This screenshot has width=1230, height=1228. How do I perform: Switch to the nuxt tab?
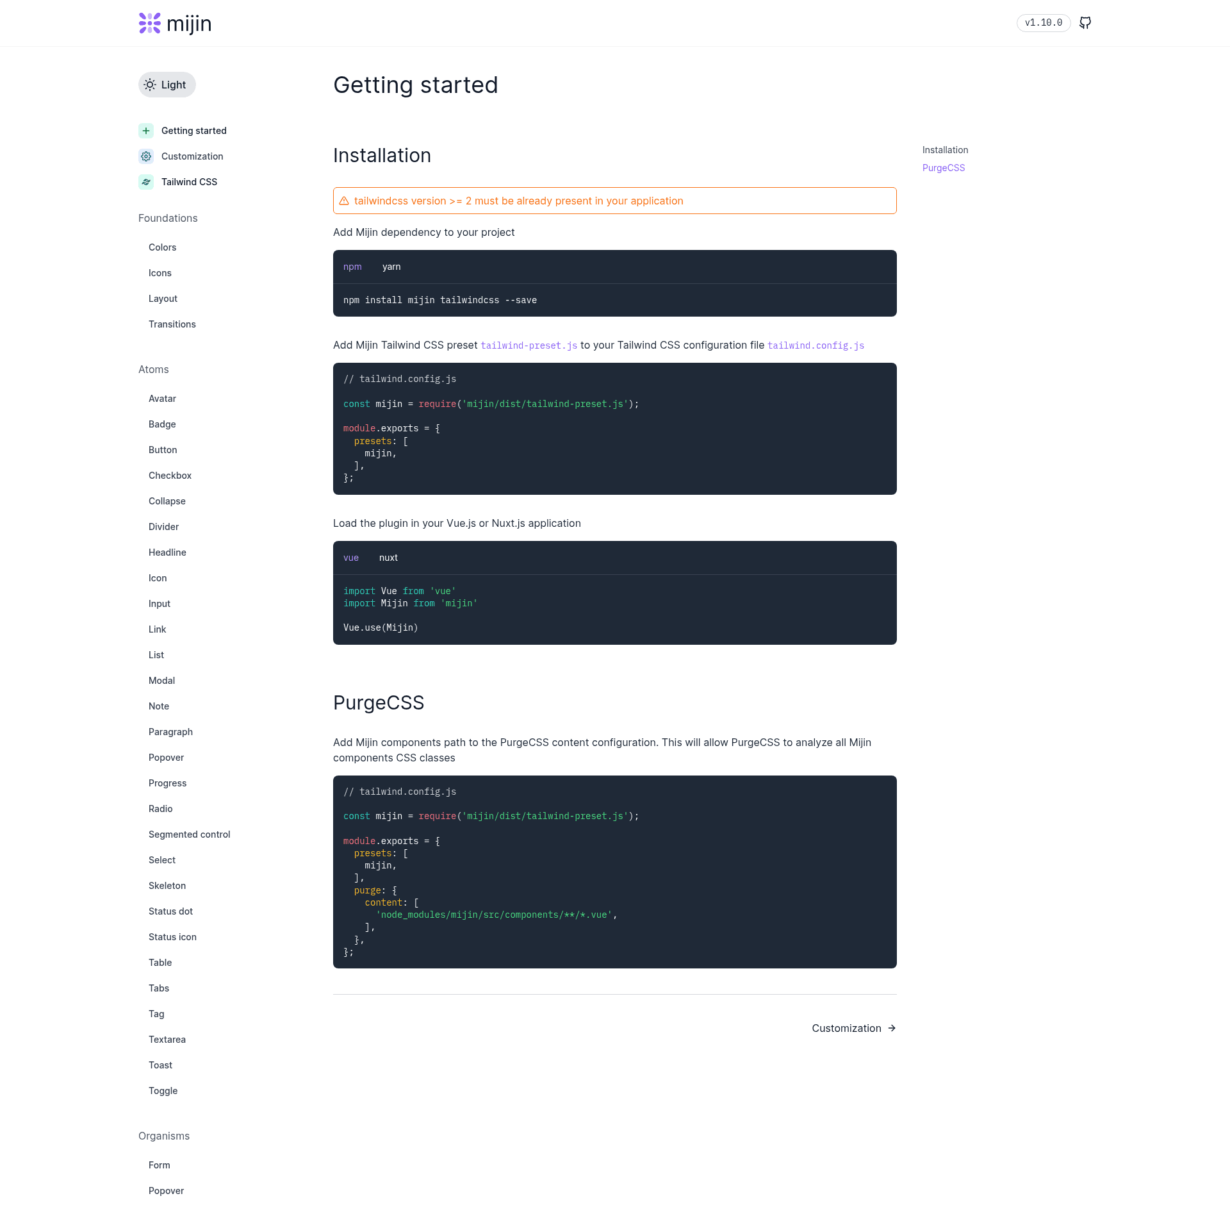coord(388,558)
